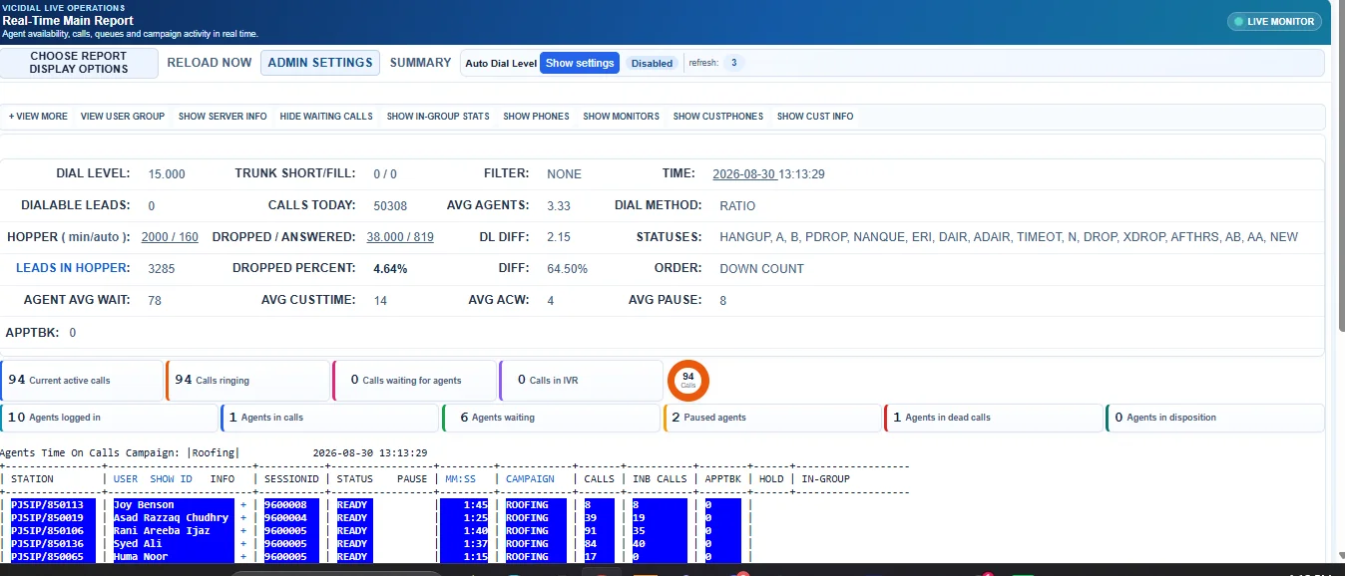The image size is (1345, 576).
Task: Open the SUMMARY view
Action: click(x=420, y=63)
